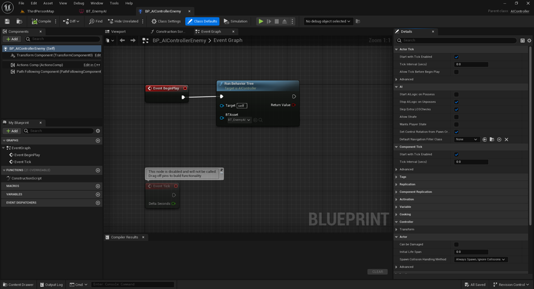
Task: Open Class Defaults
Action: pos(202,21)
